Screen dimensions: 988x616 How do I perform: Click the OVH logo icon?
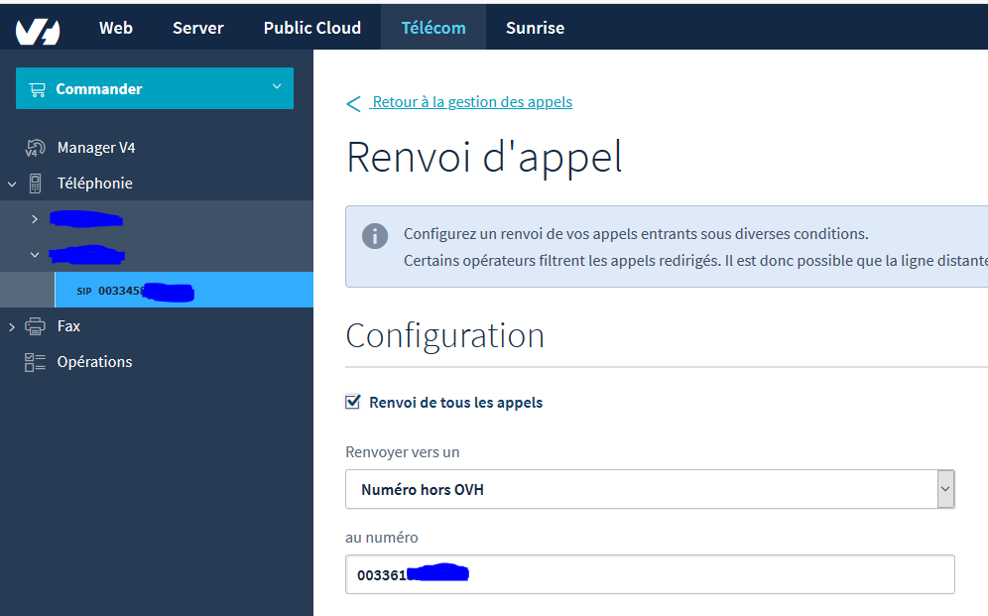point(38,29)
